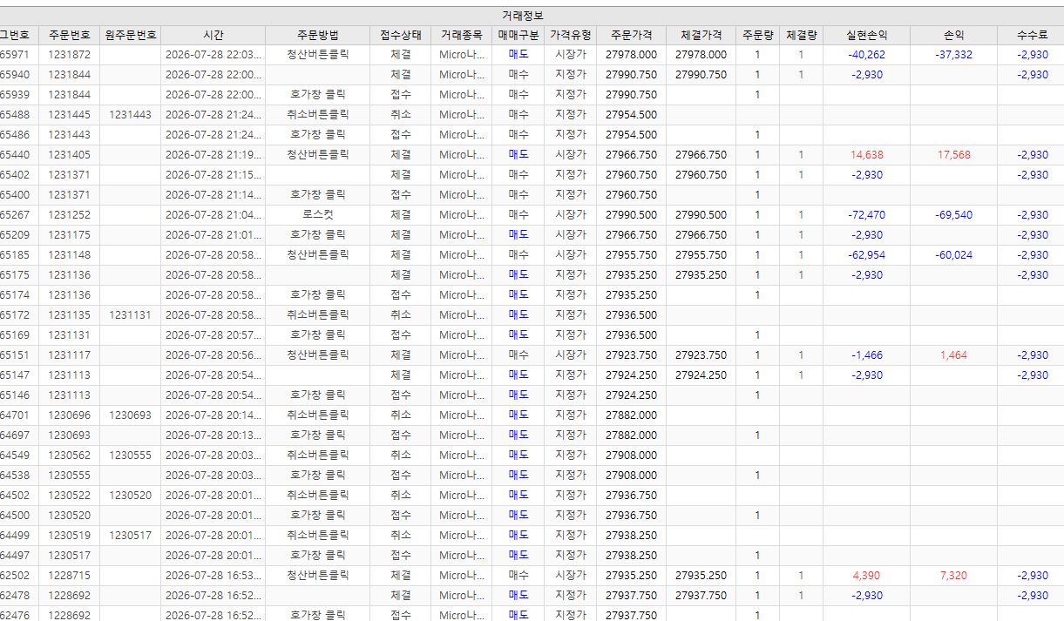
Task: Select row number 65147
Action: 14,375
